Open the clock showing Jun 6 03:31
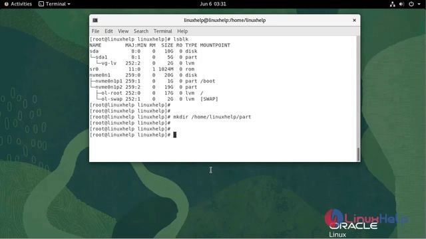Screen dimensions: 426x239 point(213,4)
